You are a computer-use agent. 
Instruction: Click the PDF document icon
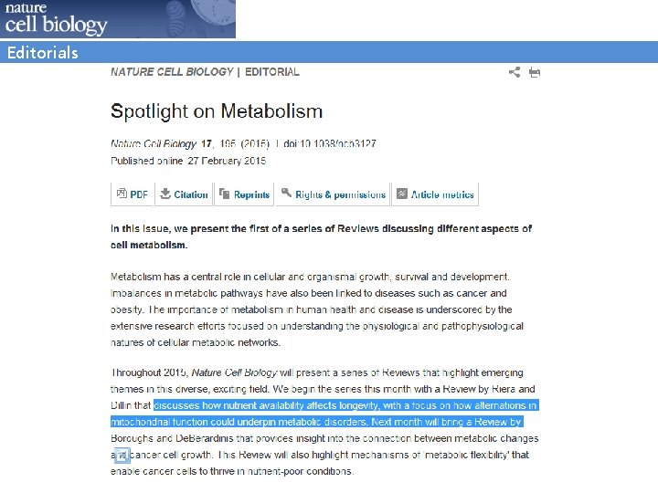click(x=122, y=194)
